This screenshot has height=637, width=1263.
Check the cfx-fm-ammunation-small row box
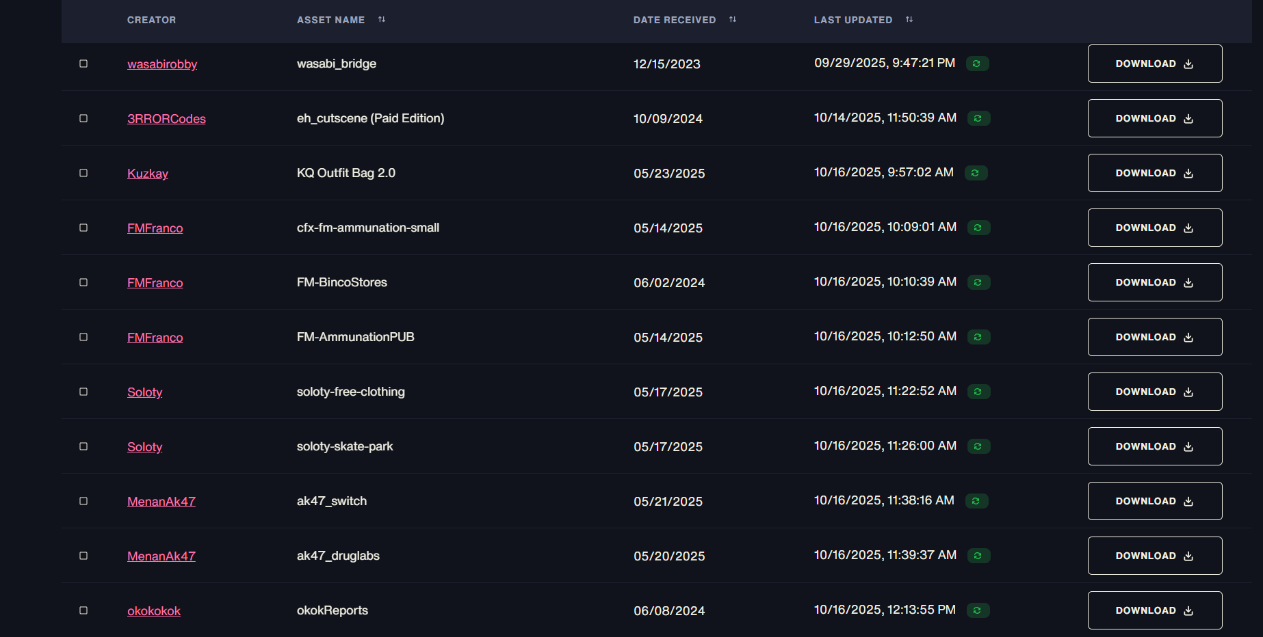pyautogui.click(x=83, y=228)
